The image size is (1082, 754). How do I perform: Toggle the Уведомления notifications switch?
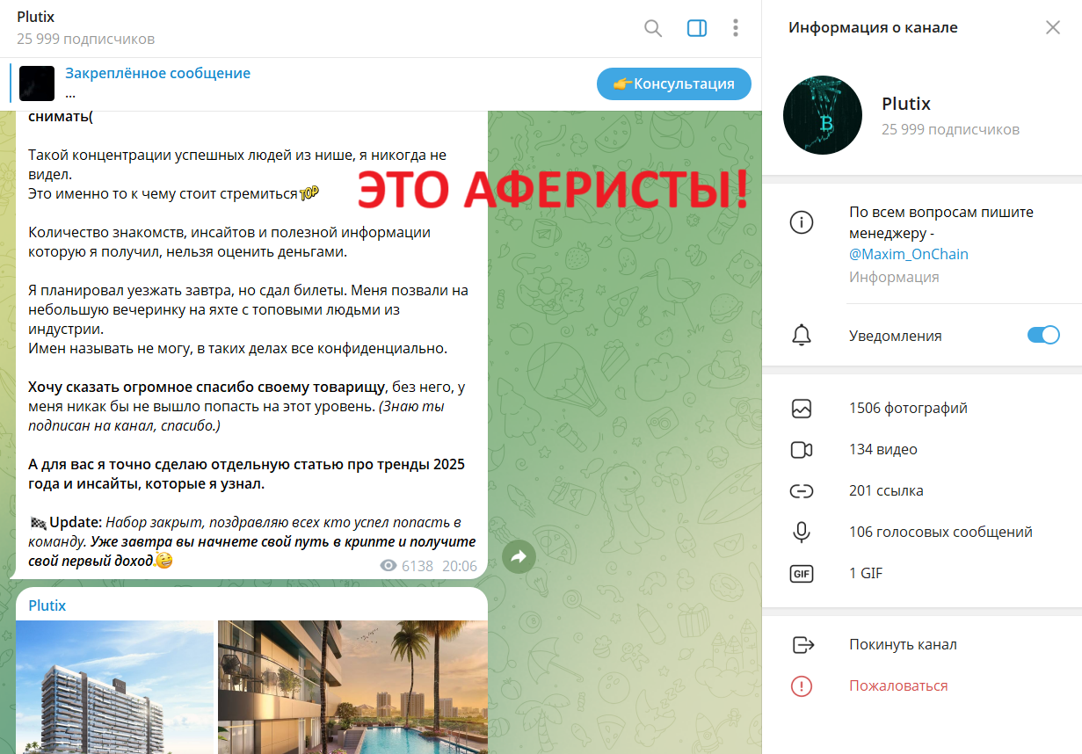1043,335
